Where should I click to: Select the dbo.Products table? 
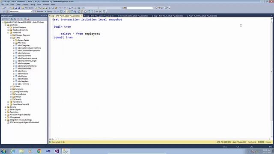(x=23, y=74)
